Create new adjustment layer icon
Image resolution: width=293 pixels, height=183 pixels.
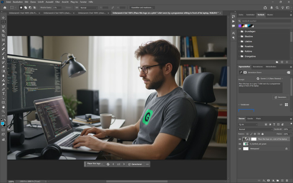click(x=273, y=180)
